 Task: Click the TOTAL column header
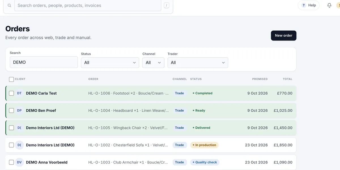point(288,79)
